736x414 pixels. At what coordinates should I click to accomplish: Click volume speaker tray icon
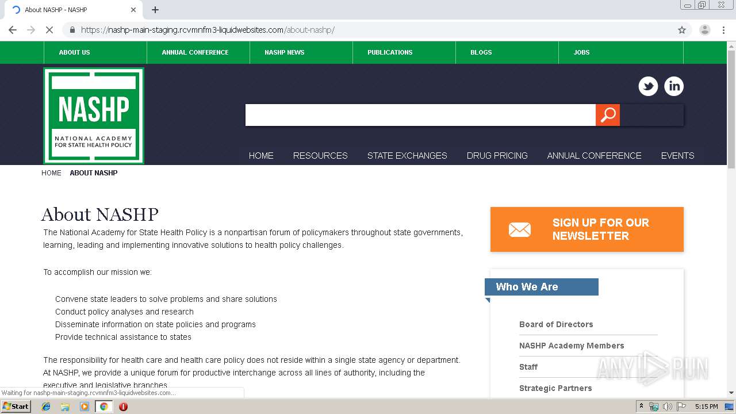tap(668, 407)
